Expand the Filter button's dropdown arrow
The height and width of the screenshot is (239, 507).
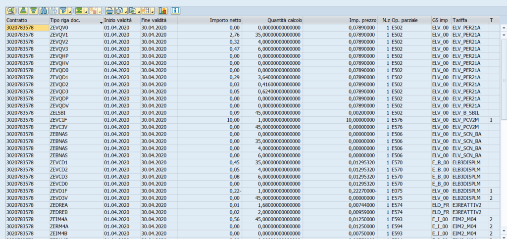70,11
